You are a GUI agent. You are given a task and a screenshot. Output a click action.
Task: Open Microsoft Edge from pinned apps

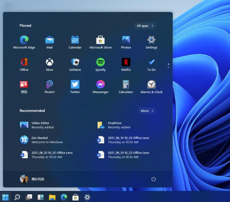tap(24, 42)
